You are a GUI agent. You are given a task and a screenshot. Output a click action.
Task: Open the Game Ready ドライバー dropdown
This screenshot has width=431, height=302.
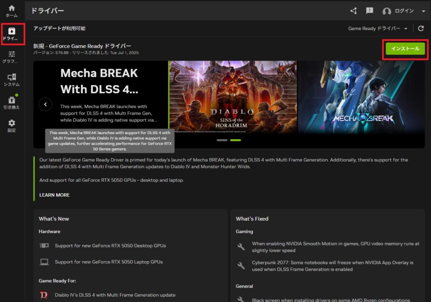378,28
